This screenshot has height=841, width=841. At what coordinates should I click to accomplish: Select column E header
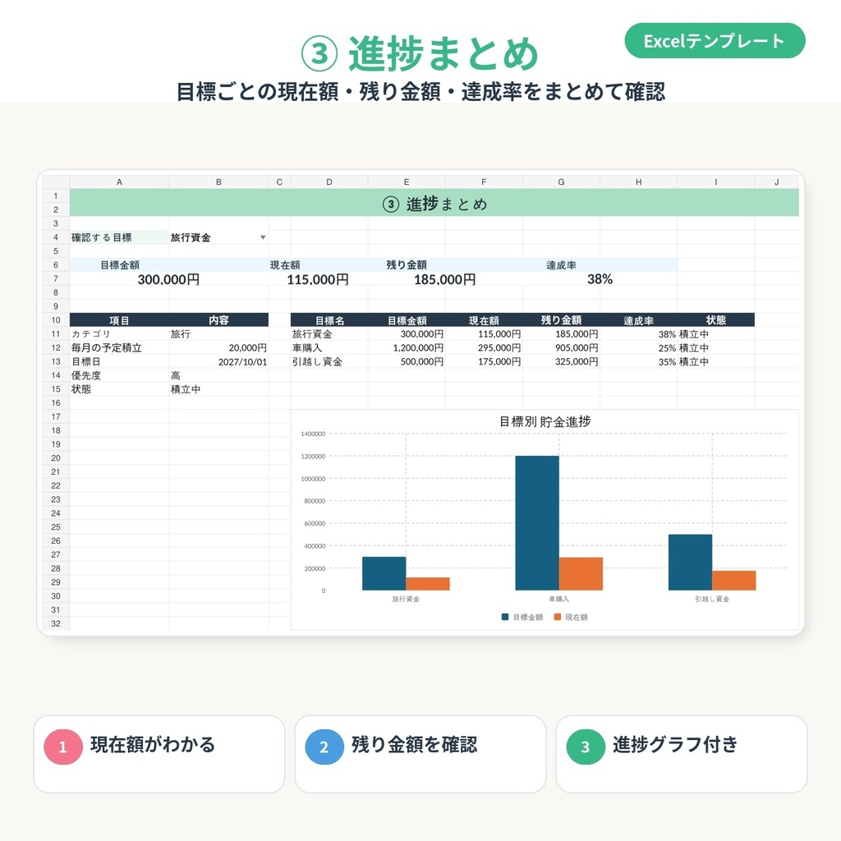(x=407, y=182)
